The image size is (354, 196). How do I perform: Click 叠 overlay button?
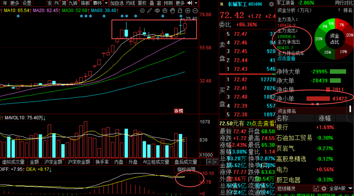coord(152,3)
